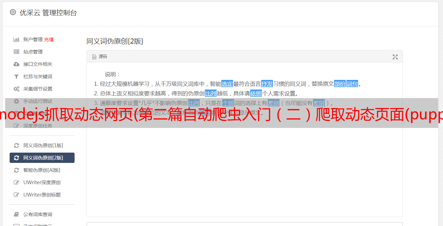Open 智能伪原创[AI版] in the sidebar

pyautogui.click(x=42, y=170)
